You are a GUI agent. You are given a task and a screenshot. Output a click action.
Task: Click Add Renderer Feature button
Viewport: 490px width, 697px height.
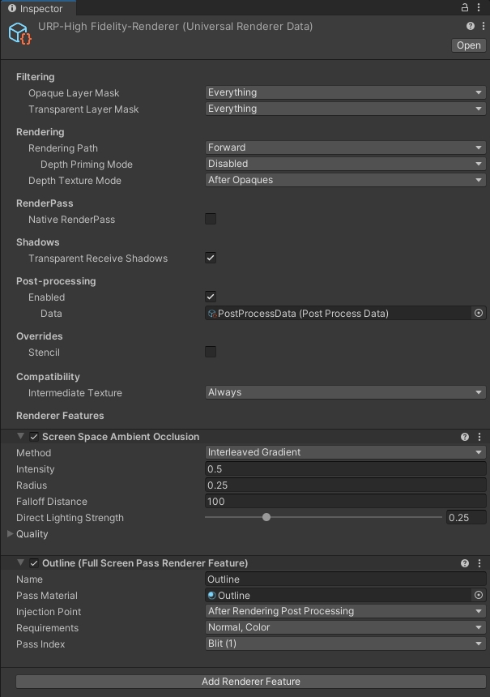tap(251, 682)
